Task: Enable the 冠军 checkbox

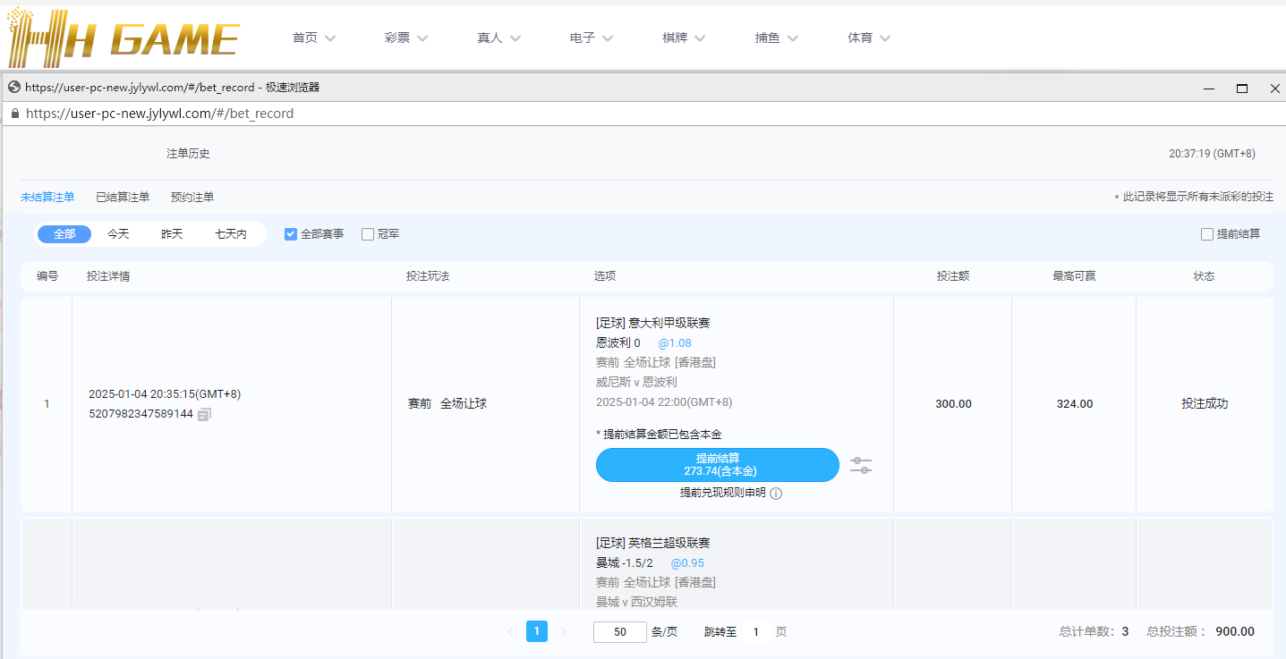Action: (x=367, y=233)
